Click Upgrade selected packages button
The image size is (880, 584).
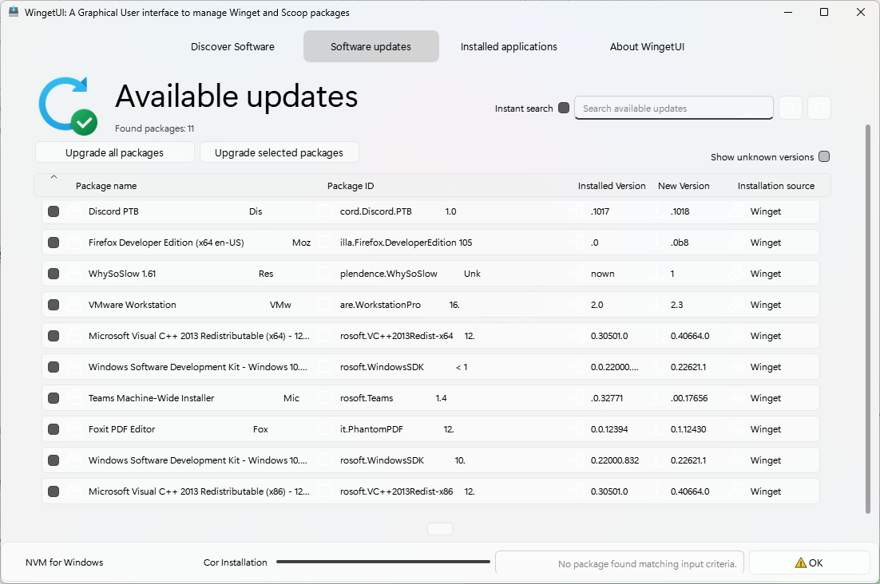point(279,152)
